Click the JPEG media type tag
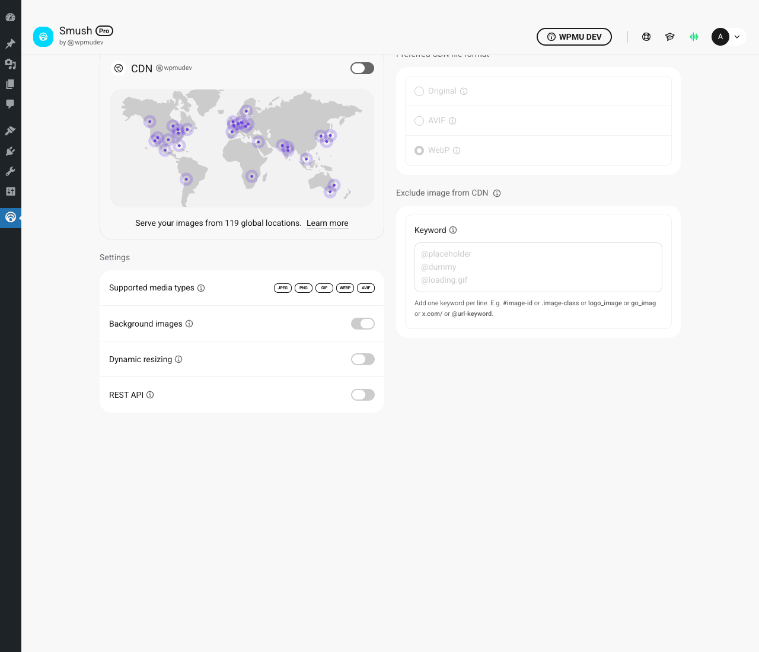759x652 pixels. click(283, 288)
